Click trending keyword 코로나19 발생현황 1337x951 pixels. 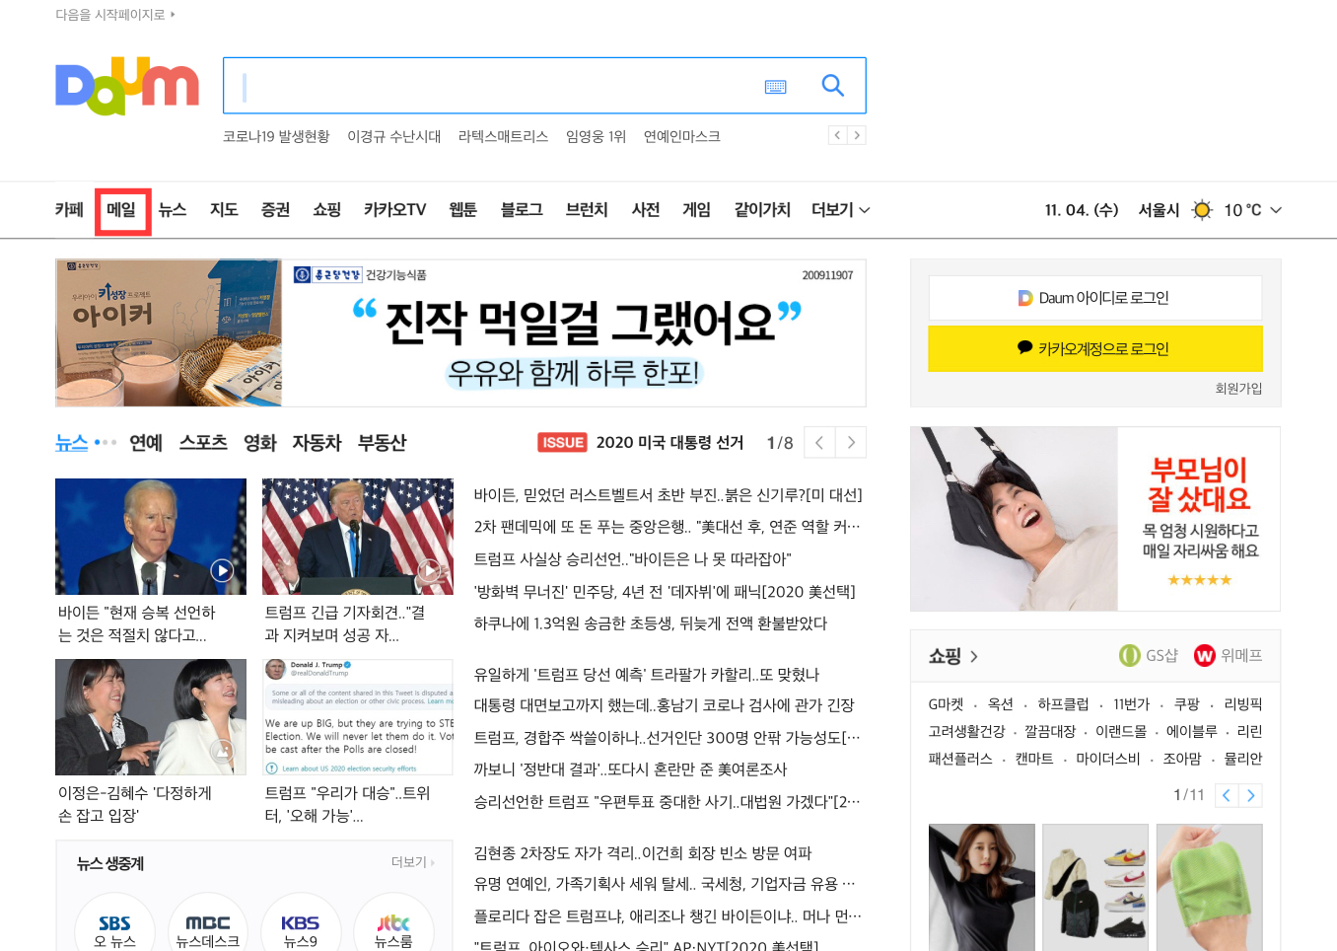click(x=276, y=136)
